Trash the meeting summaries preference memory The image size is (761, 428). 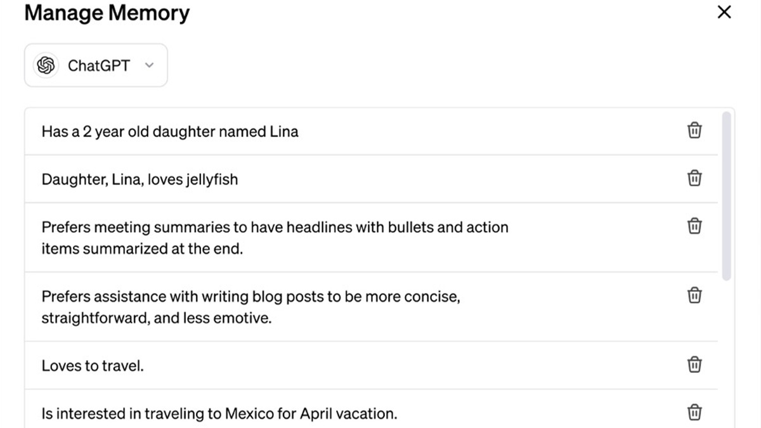tap(694, 226)
